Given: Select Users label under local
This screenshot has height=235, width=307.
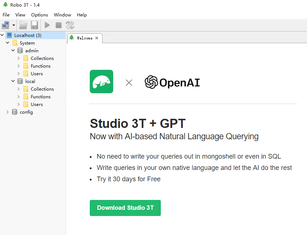Looking at the screenshot, I should [x=37, y=104].
